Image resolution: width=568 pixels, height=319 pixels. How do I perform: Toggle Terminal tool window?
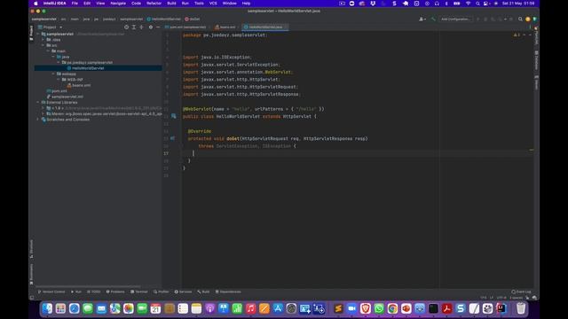pyautogui.click(x=139, y=292)
